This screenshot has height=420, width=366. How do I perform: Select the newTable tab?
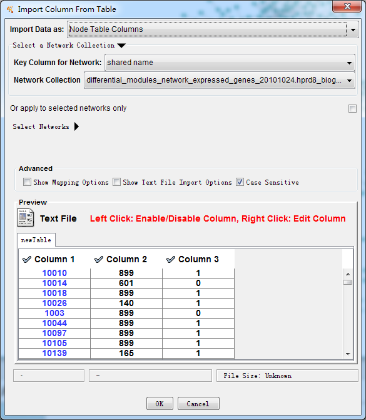click(36, 240)
